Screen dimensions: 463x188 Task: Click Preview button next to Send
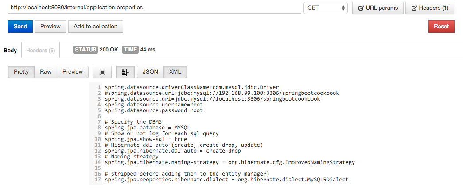pos(51,27)
